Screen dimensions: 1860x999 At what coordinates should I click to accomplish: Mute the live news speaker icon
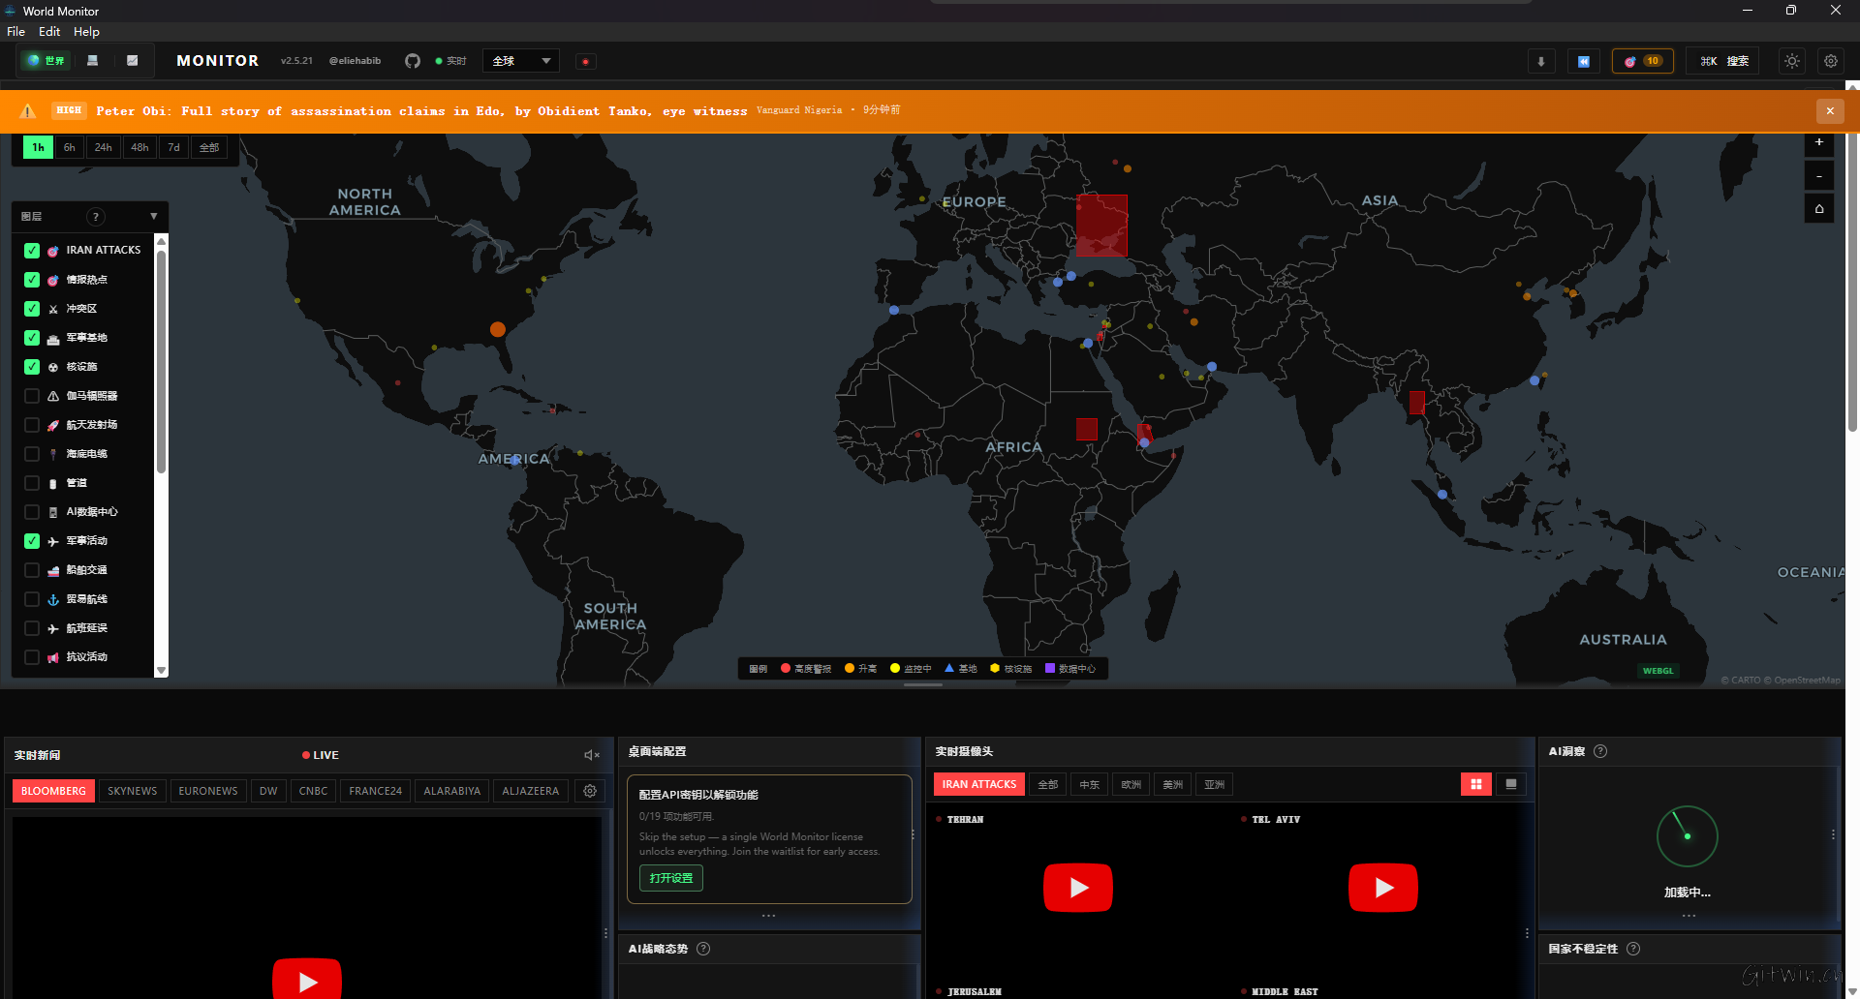pos(592,755)
